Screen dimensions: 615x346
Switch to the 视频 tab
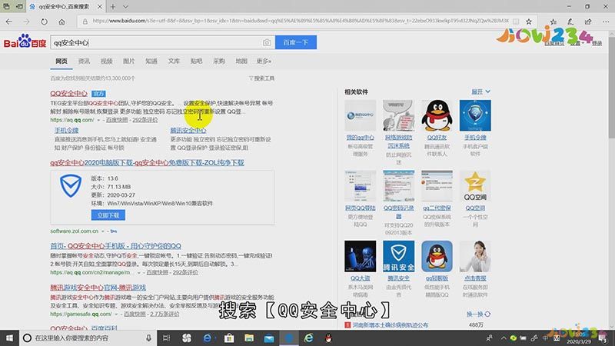[x=106, y=62]
